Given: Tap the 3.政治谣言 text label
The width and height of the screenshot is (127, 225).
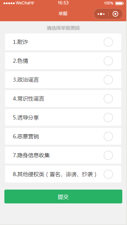Looking at the screenshot, I should click(x=26, y=80).
